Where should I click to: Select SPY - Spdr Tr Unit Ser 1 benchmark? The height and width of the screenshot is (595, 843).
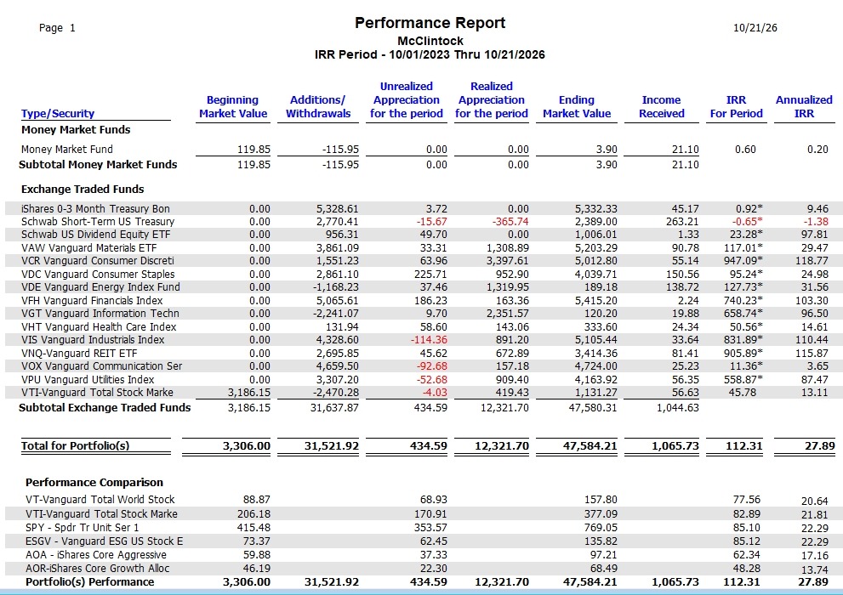pyautogui.click(x=422, y=527)
